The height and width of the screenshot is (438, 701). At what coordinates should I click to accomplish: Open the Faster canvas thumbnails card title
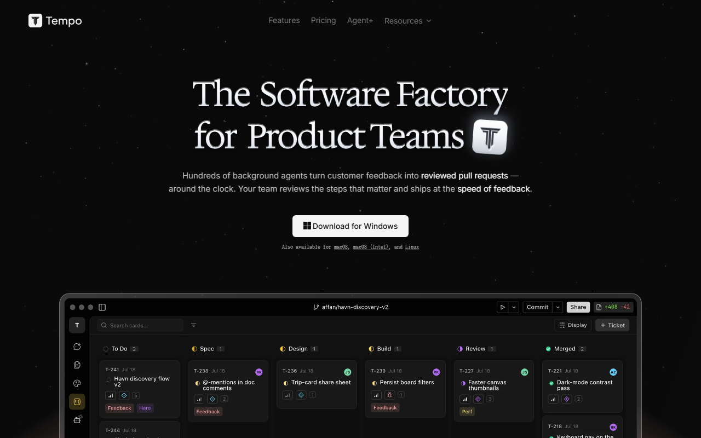[x=487, y=385]
